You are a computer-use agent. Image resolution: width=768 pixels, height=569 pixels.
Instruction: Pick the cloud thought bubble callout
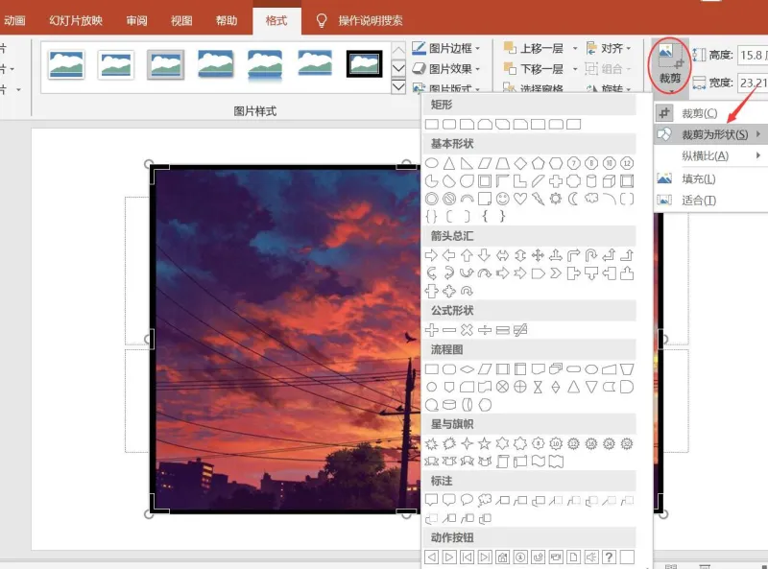pos(485,500)
